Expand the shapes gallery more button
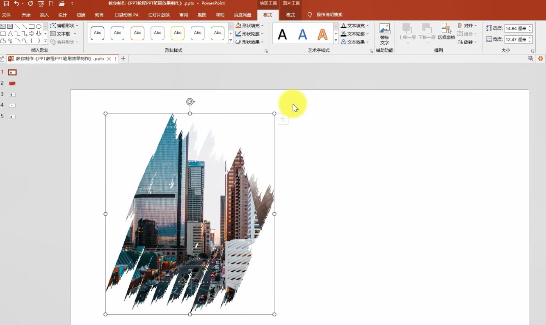 (46, 41)
